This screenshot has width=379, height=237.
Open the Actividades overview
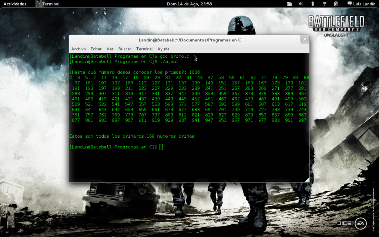pyautogui.click(x=15, y=4)
